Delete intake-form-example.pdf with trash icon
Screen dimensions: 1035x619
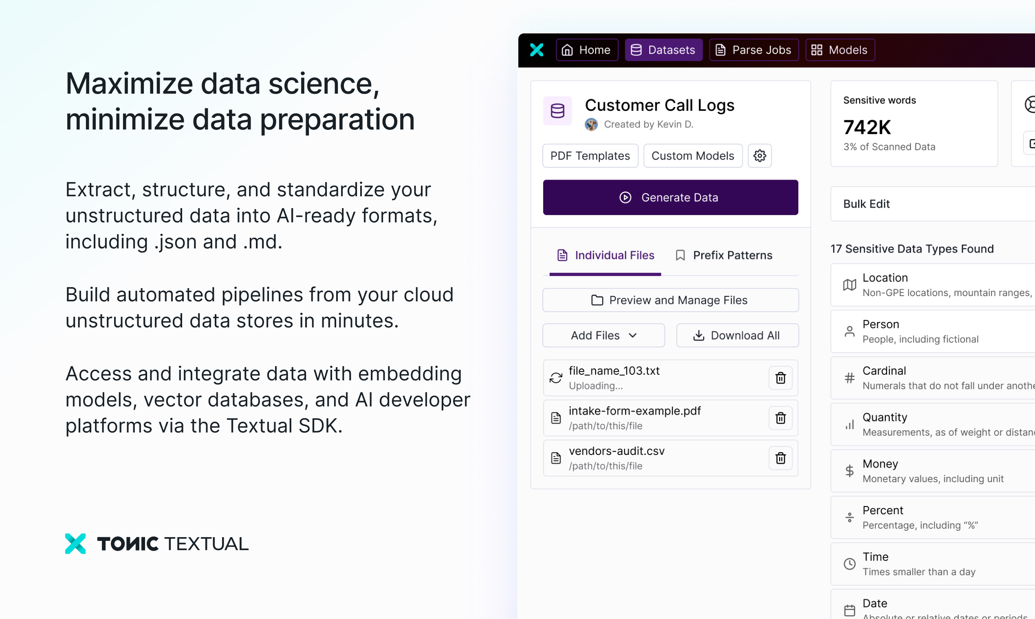[780, 418]
